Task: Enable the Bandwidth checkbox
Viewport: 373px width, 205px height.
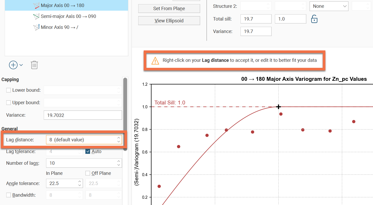Action: pyautogui.click(x=9, y=195)
